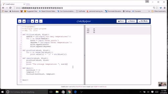Load a file with the folder toolbar icon
This screenshot has width=168, height=94.
coord(37,21)
